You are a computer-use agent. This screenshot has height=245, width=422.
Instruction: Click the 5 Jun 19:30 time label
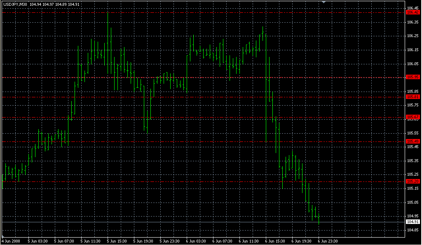[143, 241]
